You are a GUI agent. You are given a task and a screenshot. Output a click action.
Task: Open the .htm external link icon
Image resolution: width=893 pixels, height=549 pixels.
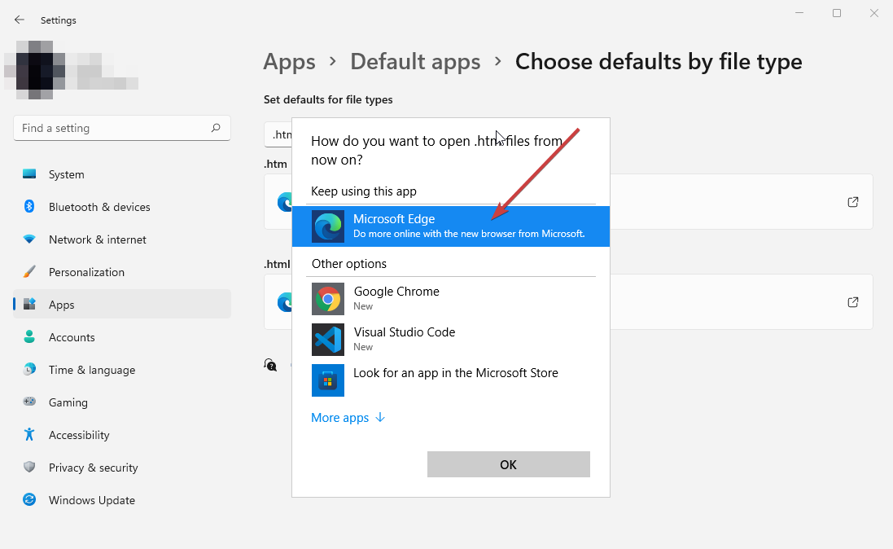coord(852,201)
